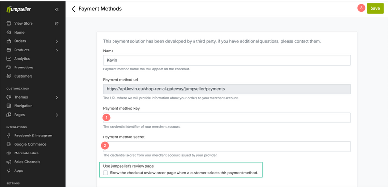Click the Jumpseller logo
Image resolution: width=388 pixels, height=187 pixels.
pos(18,9)
